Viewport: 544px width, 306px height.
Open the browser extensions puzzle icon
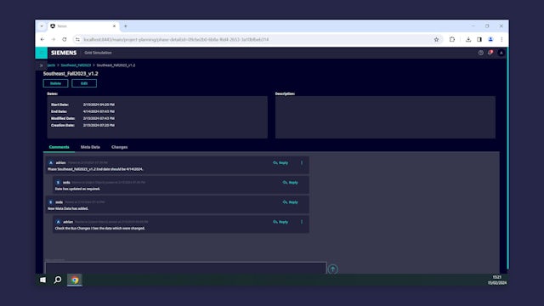coord(451,40)
